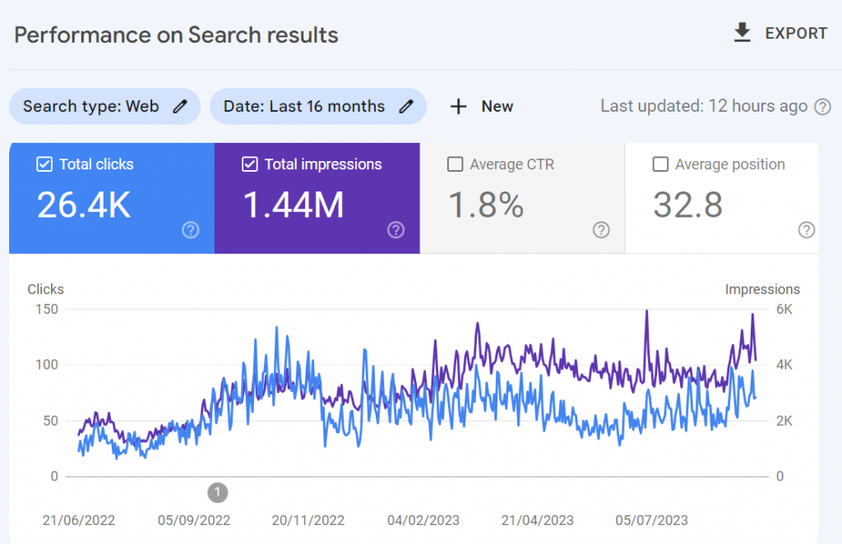Image resolution: width=842 pixels, height=544 pixels.
Task: Click the pencil icon on the Date filter
Action: (x=405, y=106)
